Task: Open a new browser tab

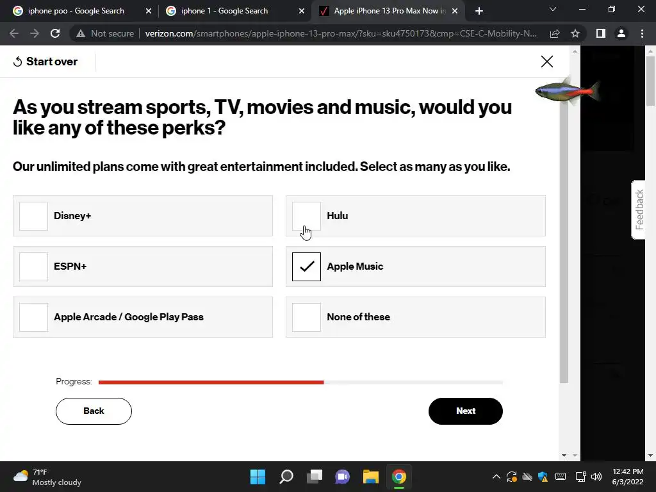Action: pos(479,12)
